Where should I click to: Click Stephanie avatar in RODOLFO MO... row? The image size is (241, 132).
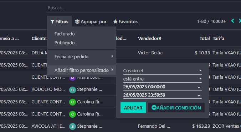coord(72,90)
